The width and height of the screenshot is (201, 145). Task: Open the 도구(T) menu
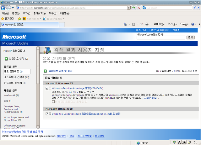coord(52,13)
